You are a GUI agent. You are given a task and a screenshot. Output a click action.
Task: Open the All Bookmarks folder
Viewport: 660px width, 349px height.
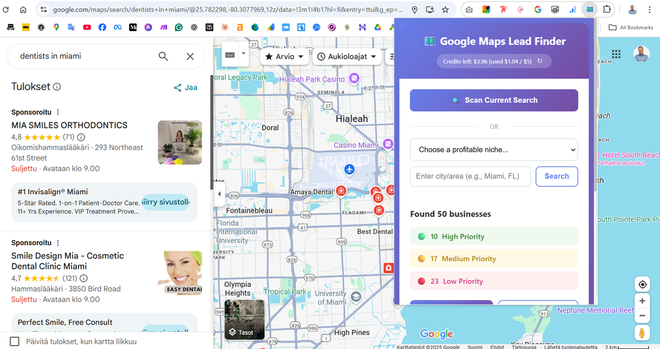[631, 27]
